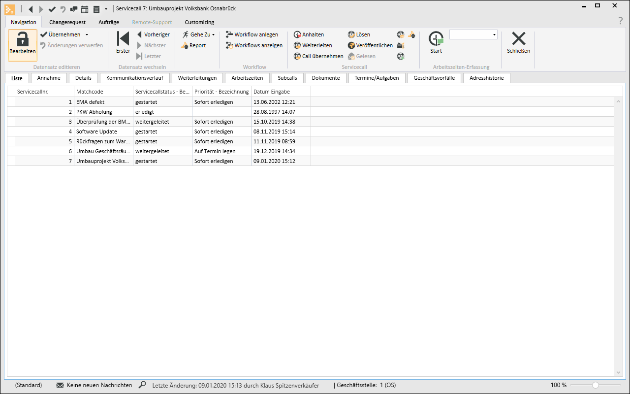Sort by Datum Eingabe column header

pyautogui.click(x=281, y=92)
